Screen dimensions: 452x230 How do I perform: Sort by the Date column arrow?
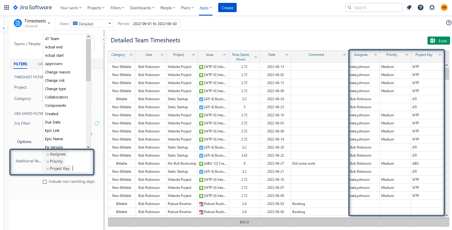(287, 55)
